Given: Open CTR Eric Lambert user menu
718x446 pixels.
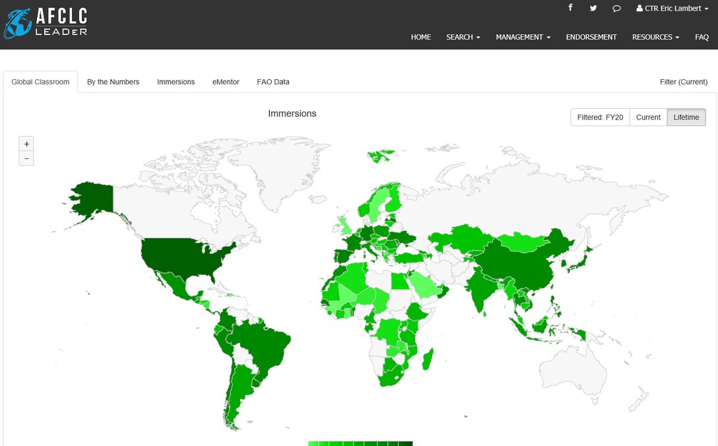Looking at the screenshot, I should click(x=672, y=9).
